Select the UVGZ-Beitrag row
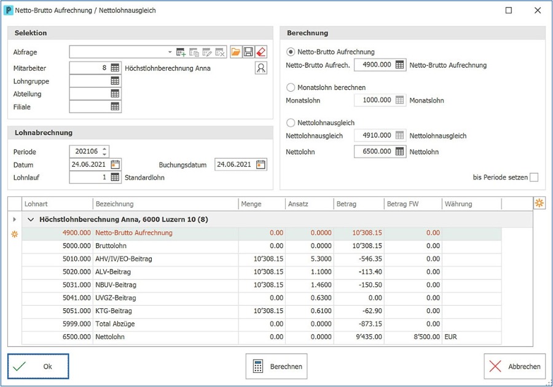 point(261,298)
